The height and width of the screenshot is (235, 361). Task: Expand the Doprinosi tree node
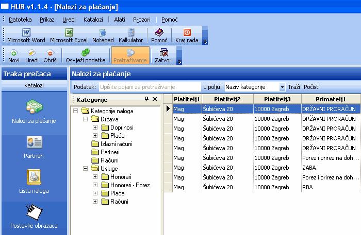[95, 128]
